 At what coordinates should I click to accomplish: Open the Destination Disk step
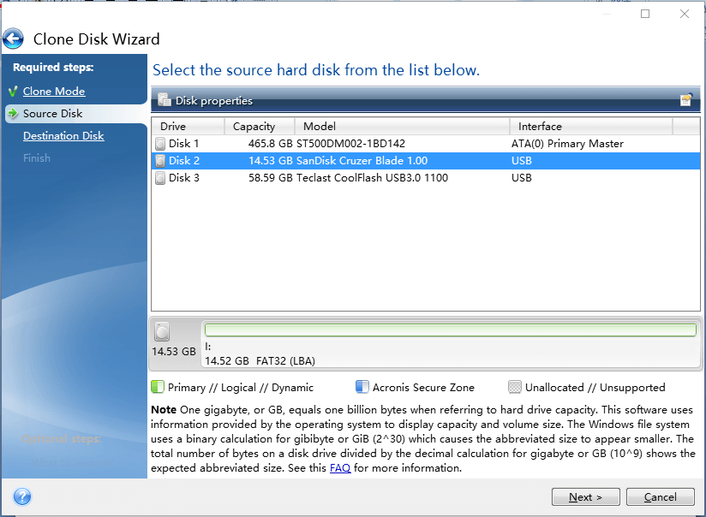63,135
